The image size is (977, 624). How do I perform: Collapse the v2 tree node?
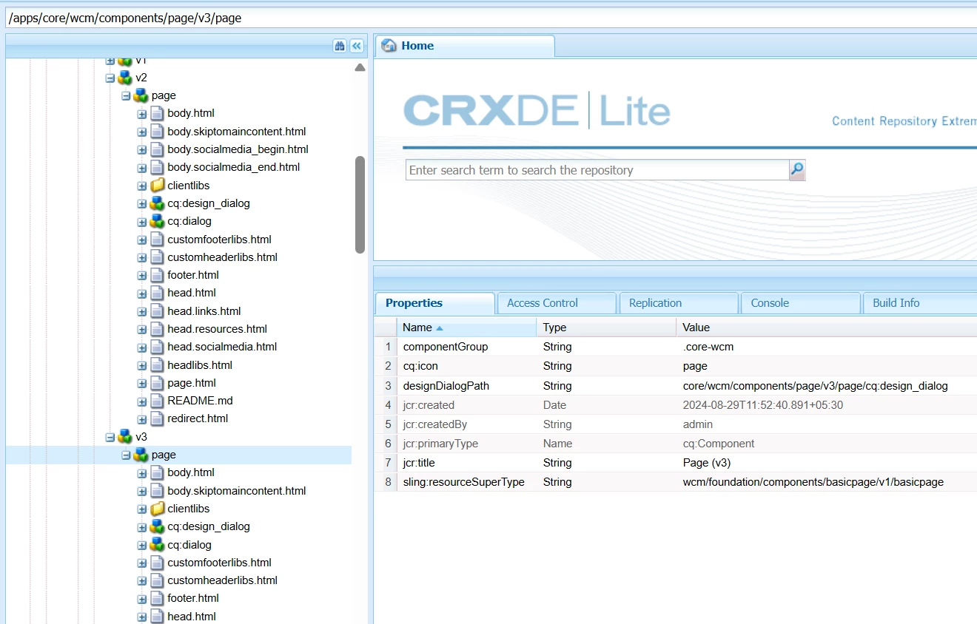(x=110, y=78)
